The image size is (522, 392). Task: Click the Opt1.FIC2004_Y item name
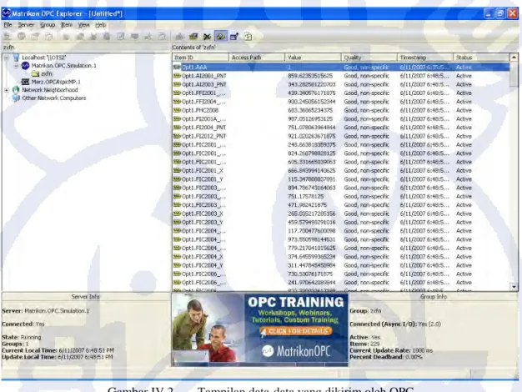coord(203,265)
